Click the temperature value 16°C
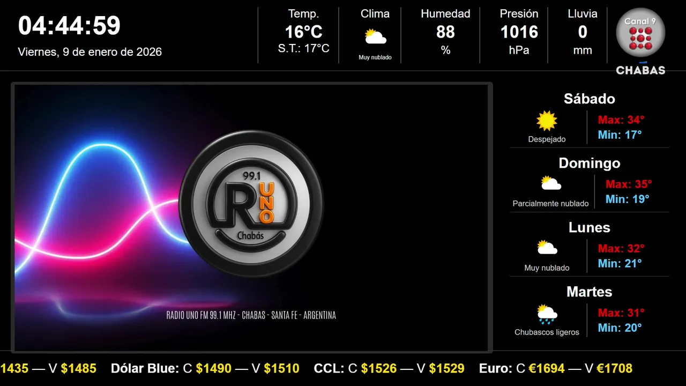This screenshot has width=686, height=386. pyautogui.click(x=303, y=32)
